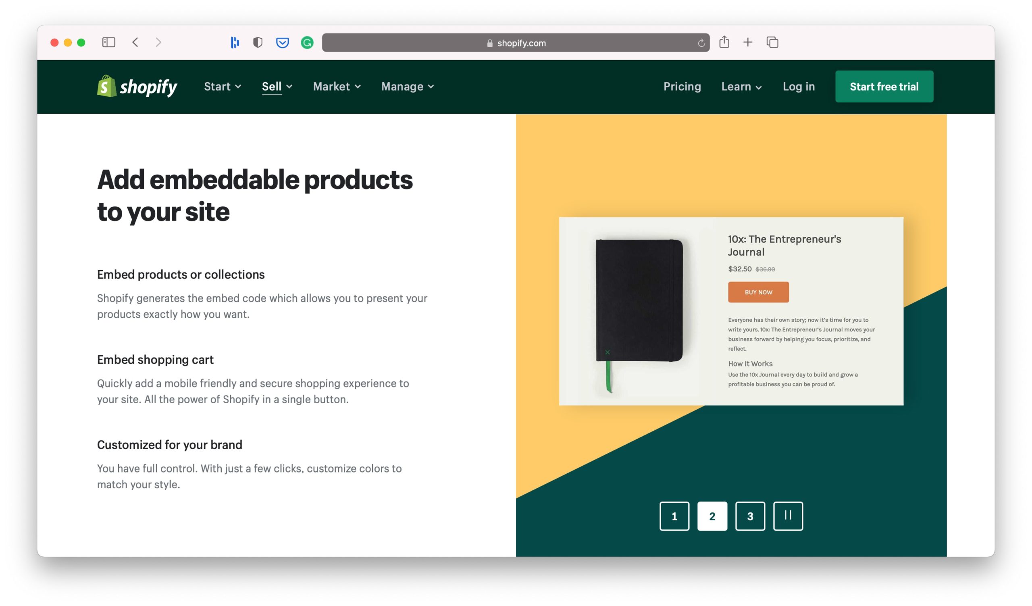Viewport: 1032px width, 606px height.
Task: Show slide 3 of the carousel
Action: coord(750,516)
